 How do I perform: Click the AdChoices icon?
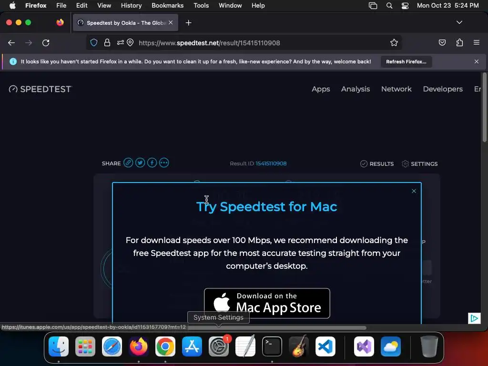474,318
